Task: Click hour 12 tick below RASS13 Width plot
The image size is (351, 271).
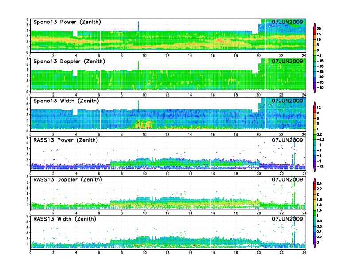Action: pyautogui.click(x=167, y=253)
